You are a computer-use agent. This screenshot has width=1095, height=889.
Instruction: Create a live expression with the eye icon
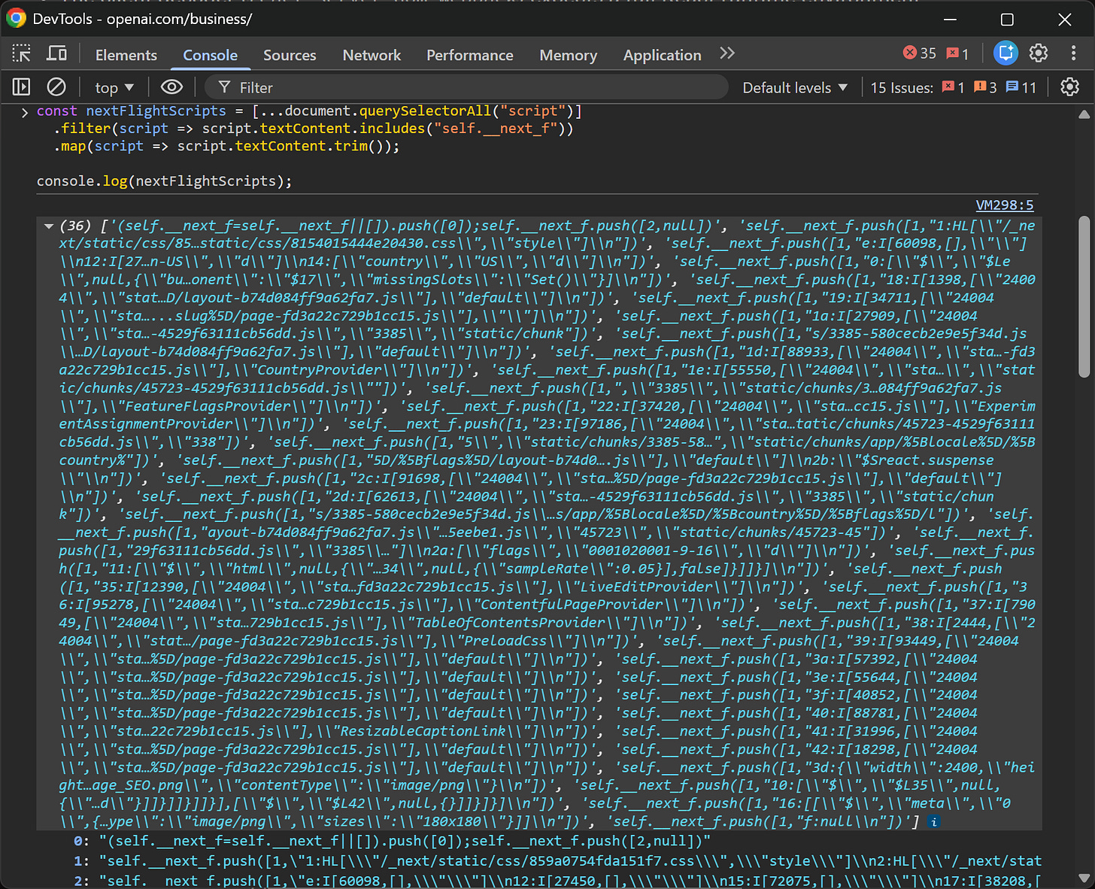(x=171, y=86)
